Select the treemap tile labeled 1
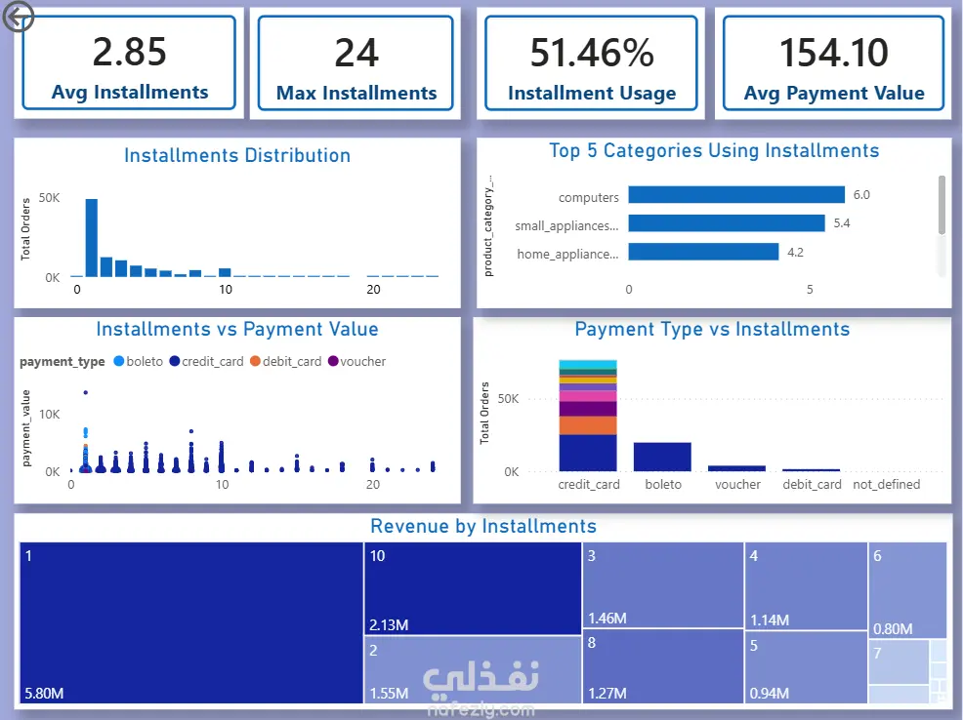This screenshot has width=963, height=720. [191, 622]
